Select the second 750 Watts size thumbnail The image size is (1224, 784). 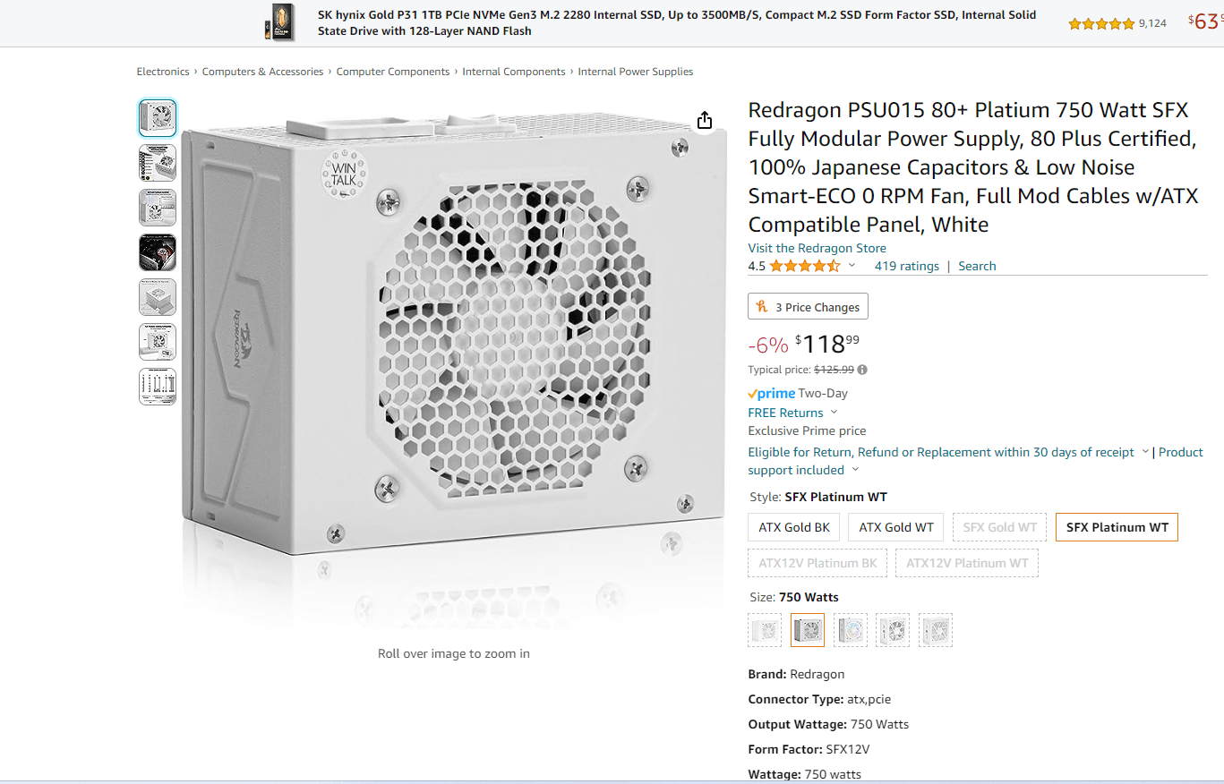coord(807,630)
